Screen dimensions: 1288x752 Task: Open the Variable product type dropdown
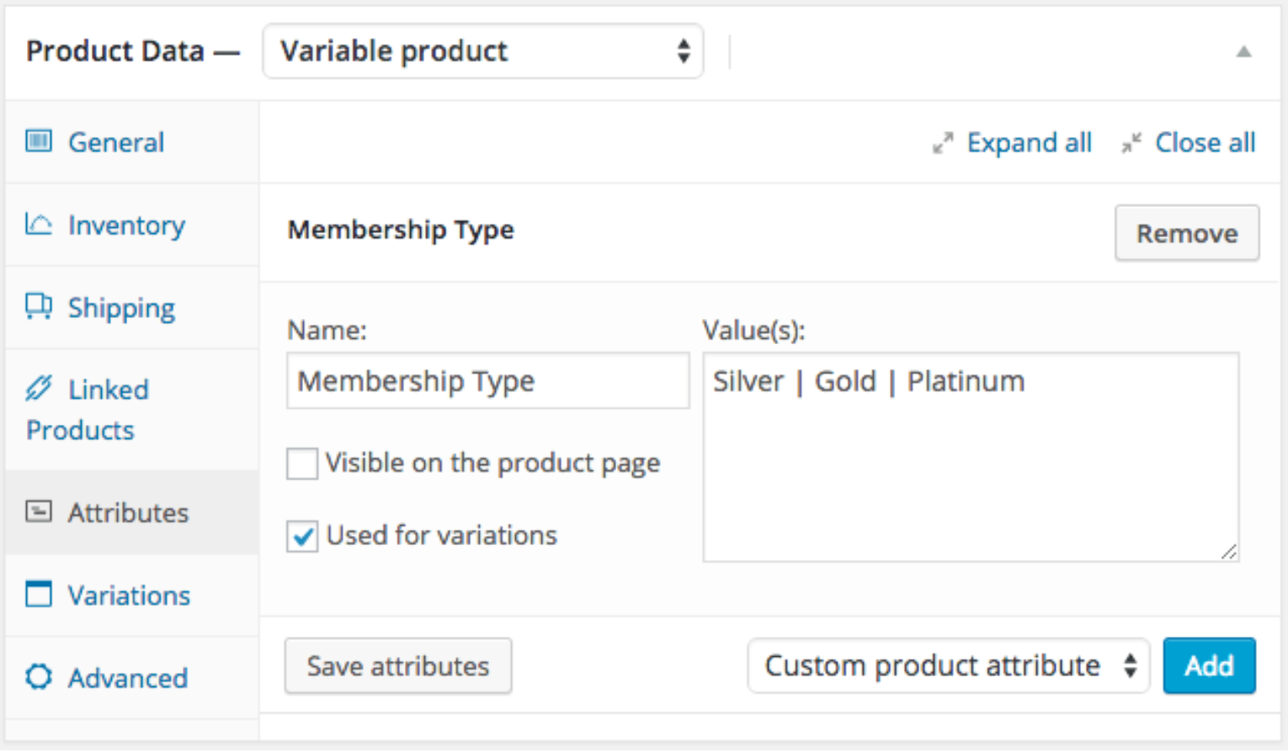(483, 51)
